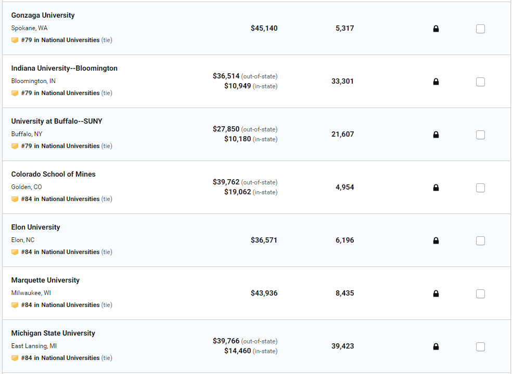Enable the checkbox for Colorado School of Mines
Screen dimensions: 512x374
pyautogui.click(x=480, y=188)
